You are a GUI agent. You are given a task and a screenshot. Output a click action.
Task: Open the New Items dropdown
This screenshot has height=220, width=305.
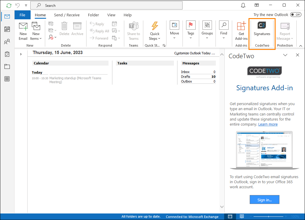[36, 31]
